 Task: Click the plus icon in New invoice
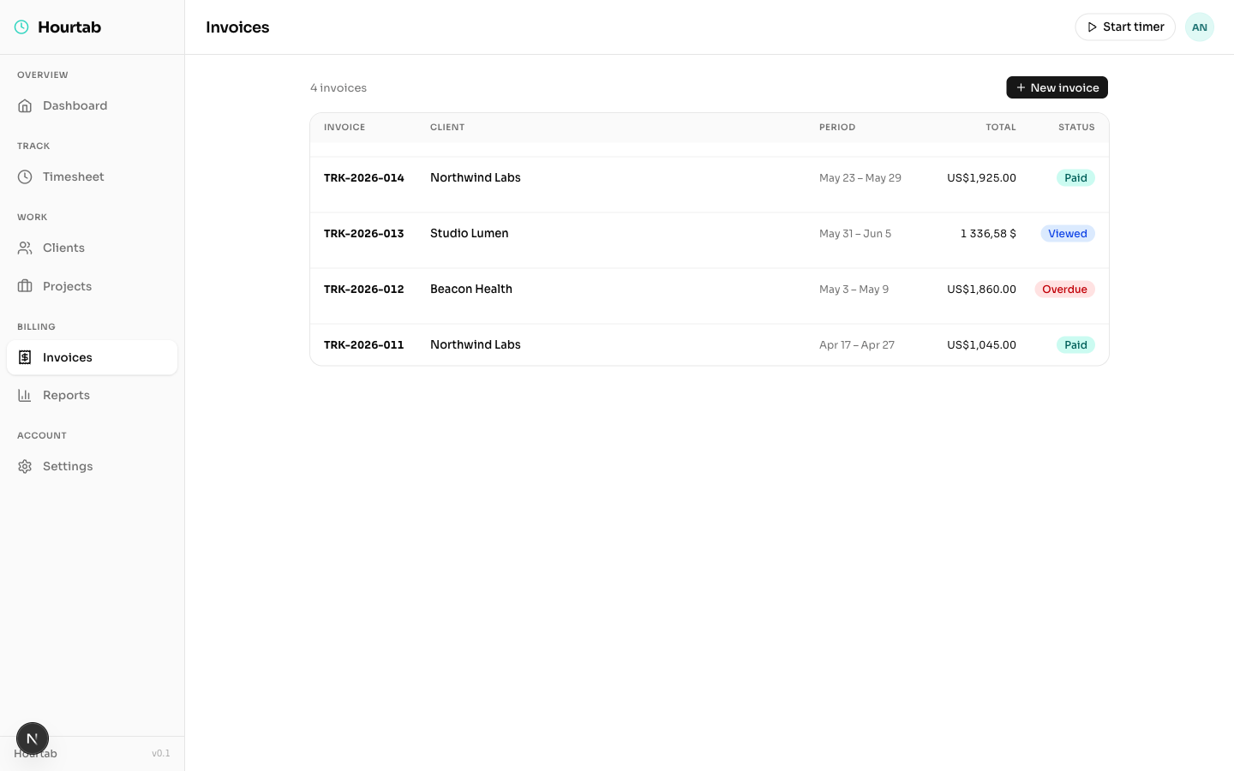[1021, 87]
